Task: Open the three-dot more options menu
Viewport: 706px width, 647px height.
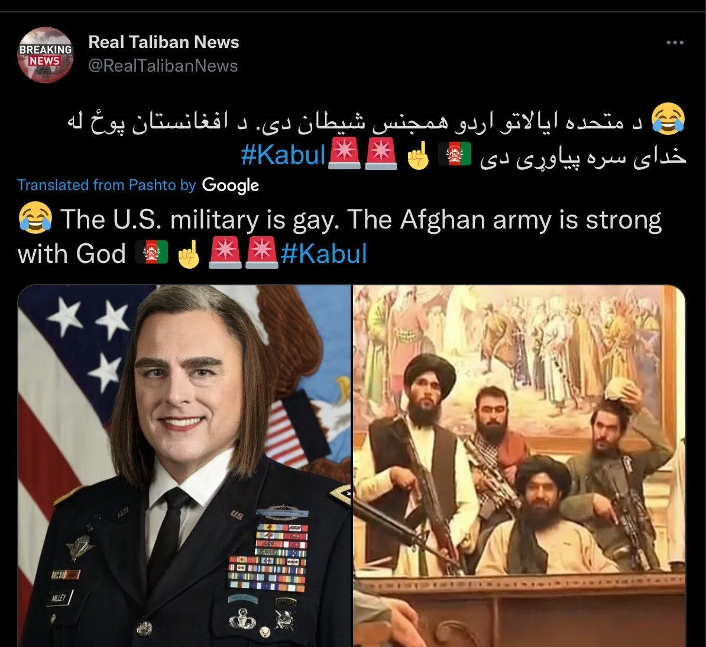Action: [x=675, y=43]
